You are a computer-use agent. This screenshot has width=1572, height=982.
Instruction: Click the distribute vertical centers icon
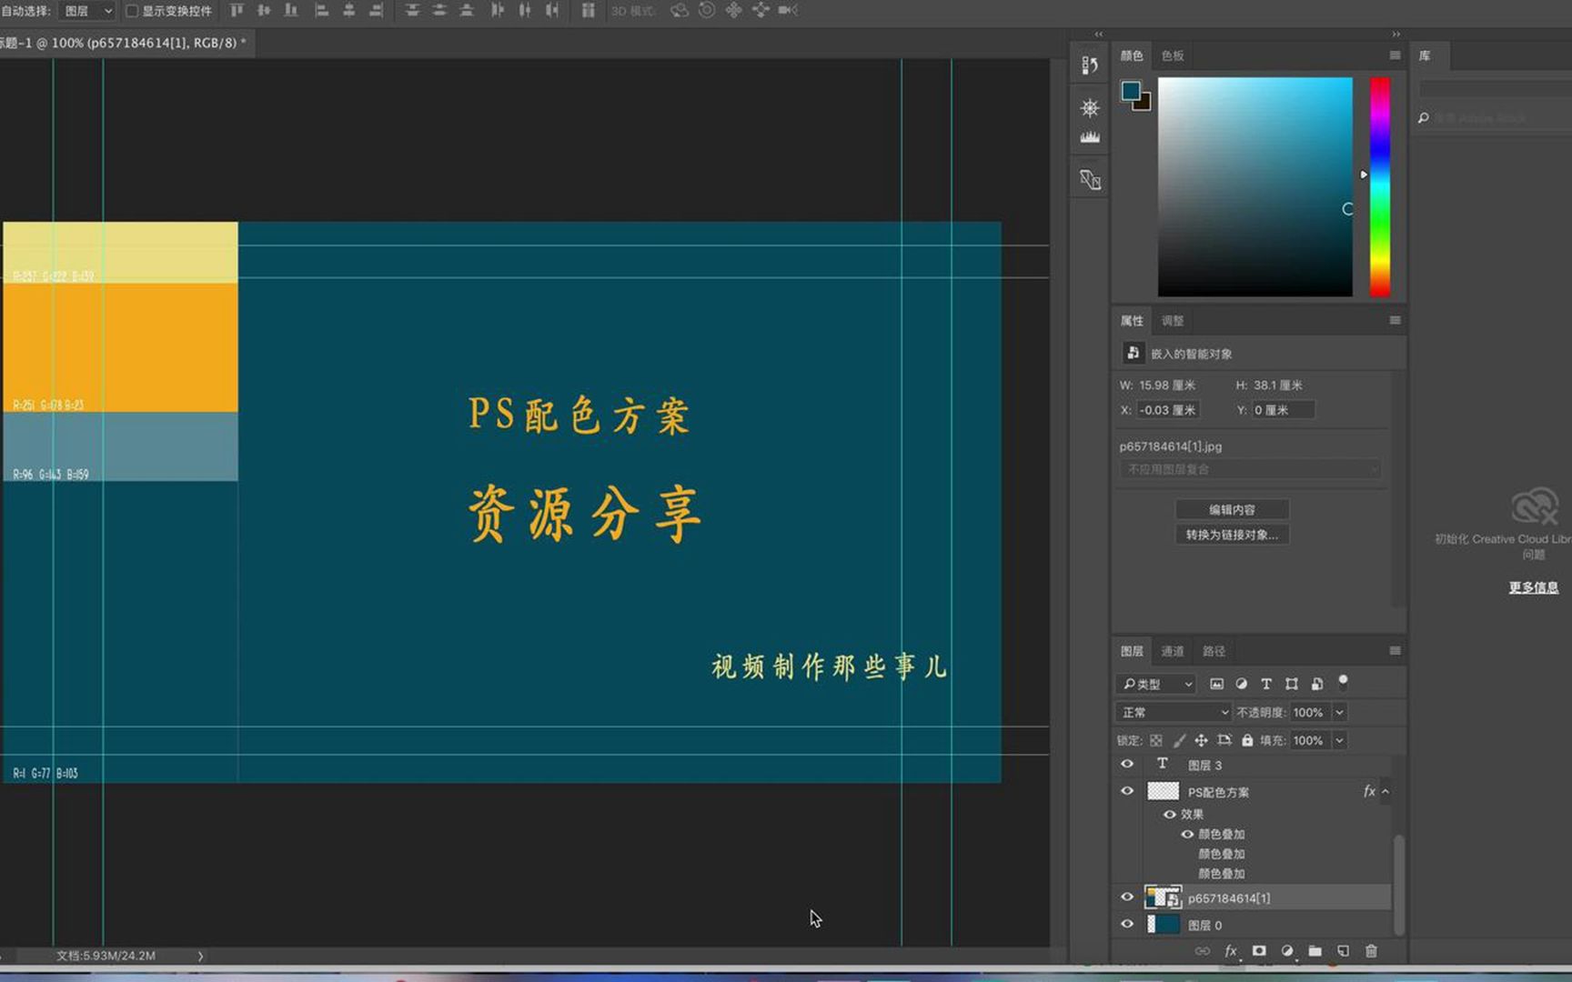(x=439, y=10)
